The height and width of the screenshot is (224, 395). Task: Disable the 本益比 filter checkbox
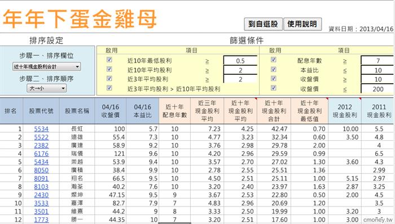273,69
